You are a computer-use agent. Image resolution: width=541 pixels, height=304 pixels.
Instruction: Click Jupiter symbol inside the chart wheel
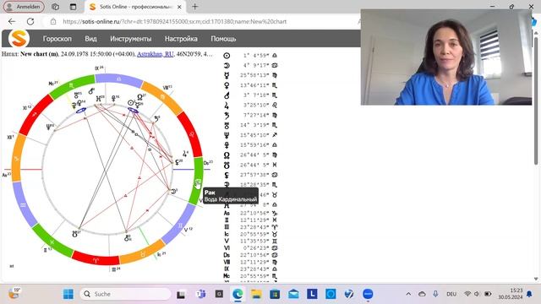pyautogui.click(x=185, y=154)
